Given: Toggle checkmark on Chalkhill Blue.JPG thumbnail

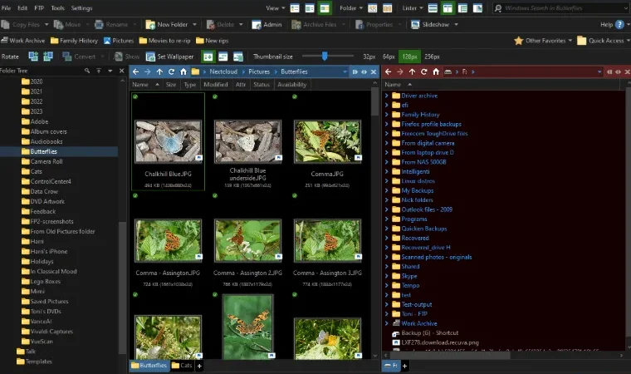Looking at the screenshot, I should [135, 96].
